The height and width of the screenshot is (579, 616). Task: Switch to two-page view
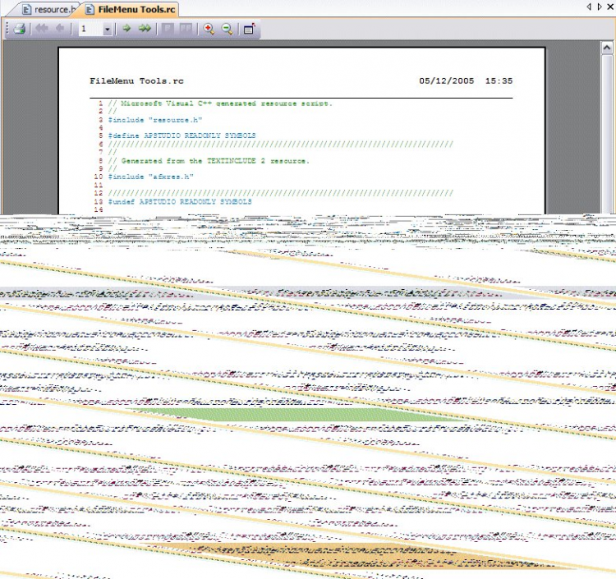(186, 28)
